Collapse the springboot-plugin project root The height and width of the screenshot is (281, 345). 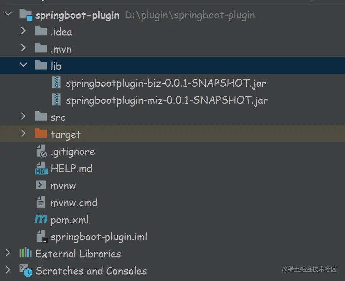tap(8, 14)
